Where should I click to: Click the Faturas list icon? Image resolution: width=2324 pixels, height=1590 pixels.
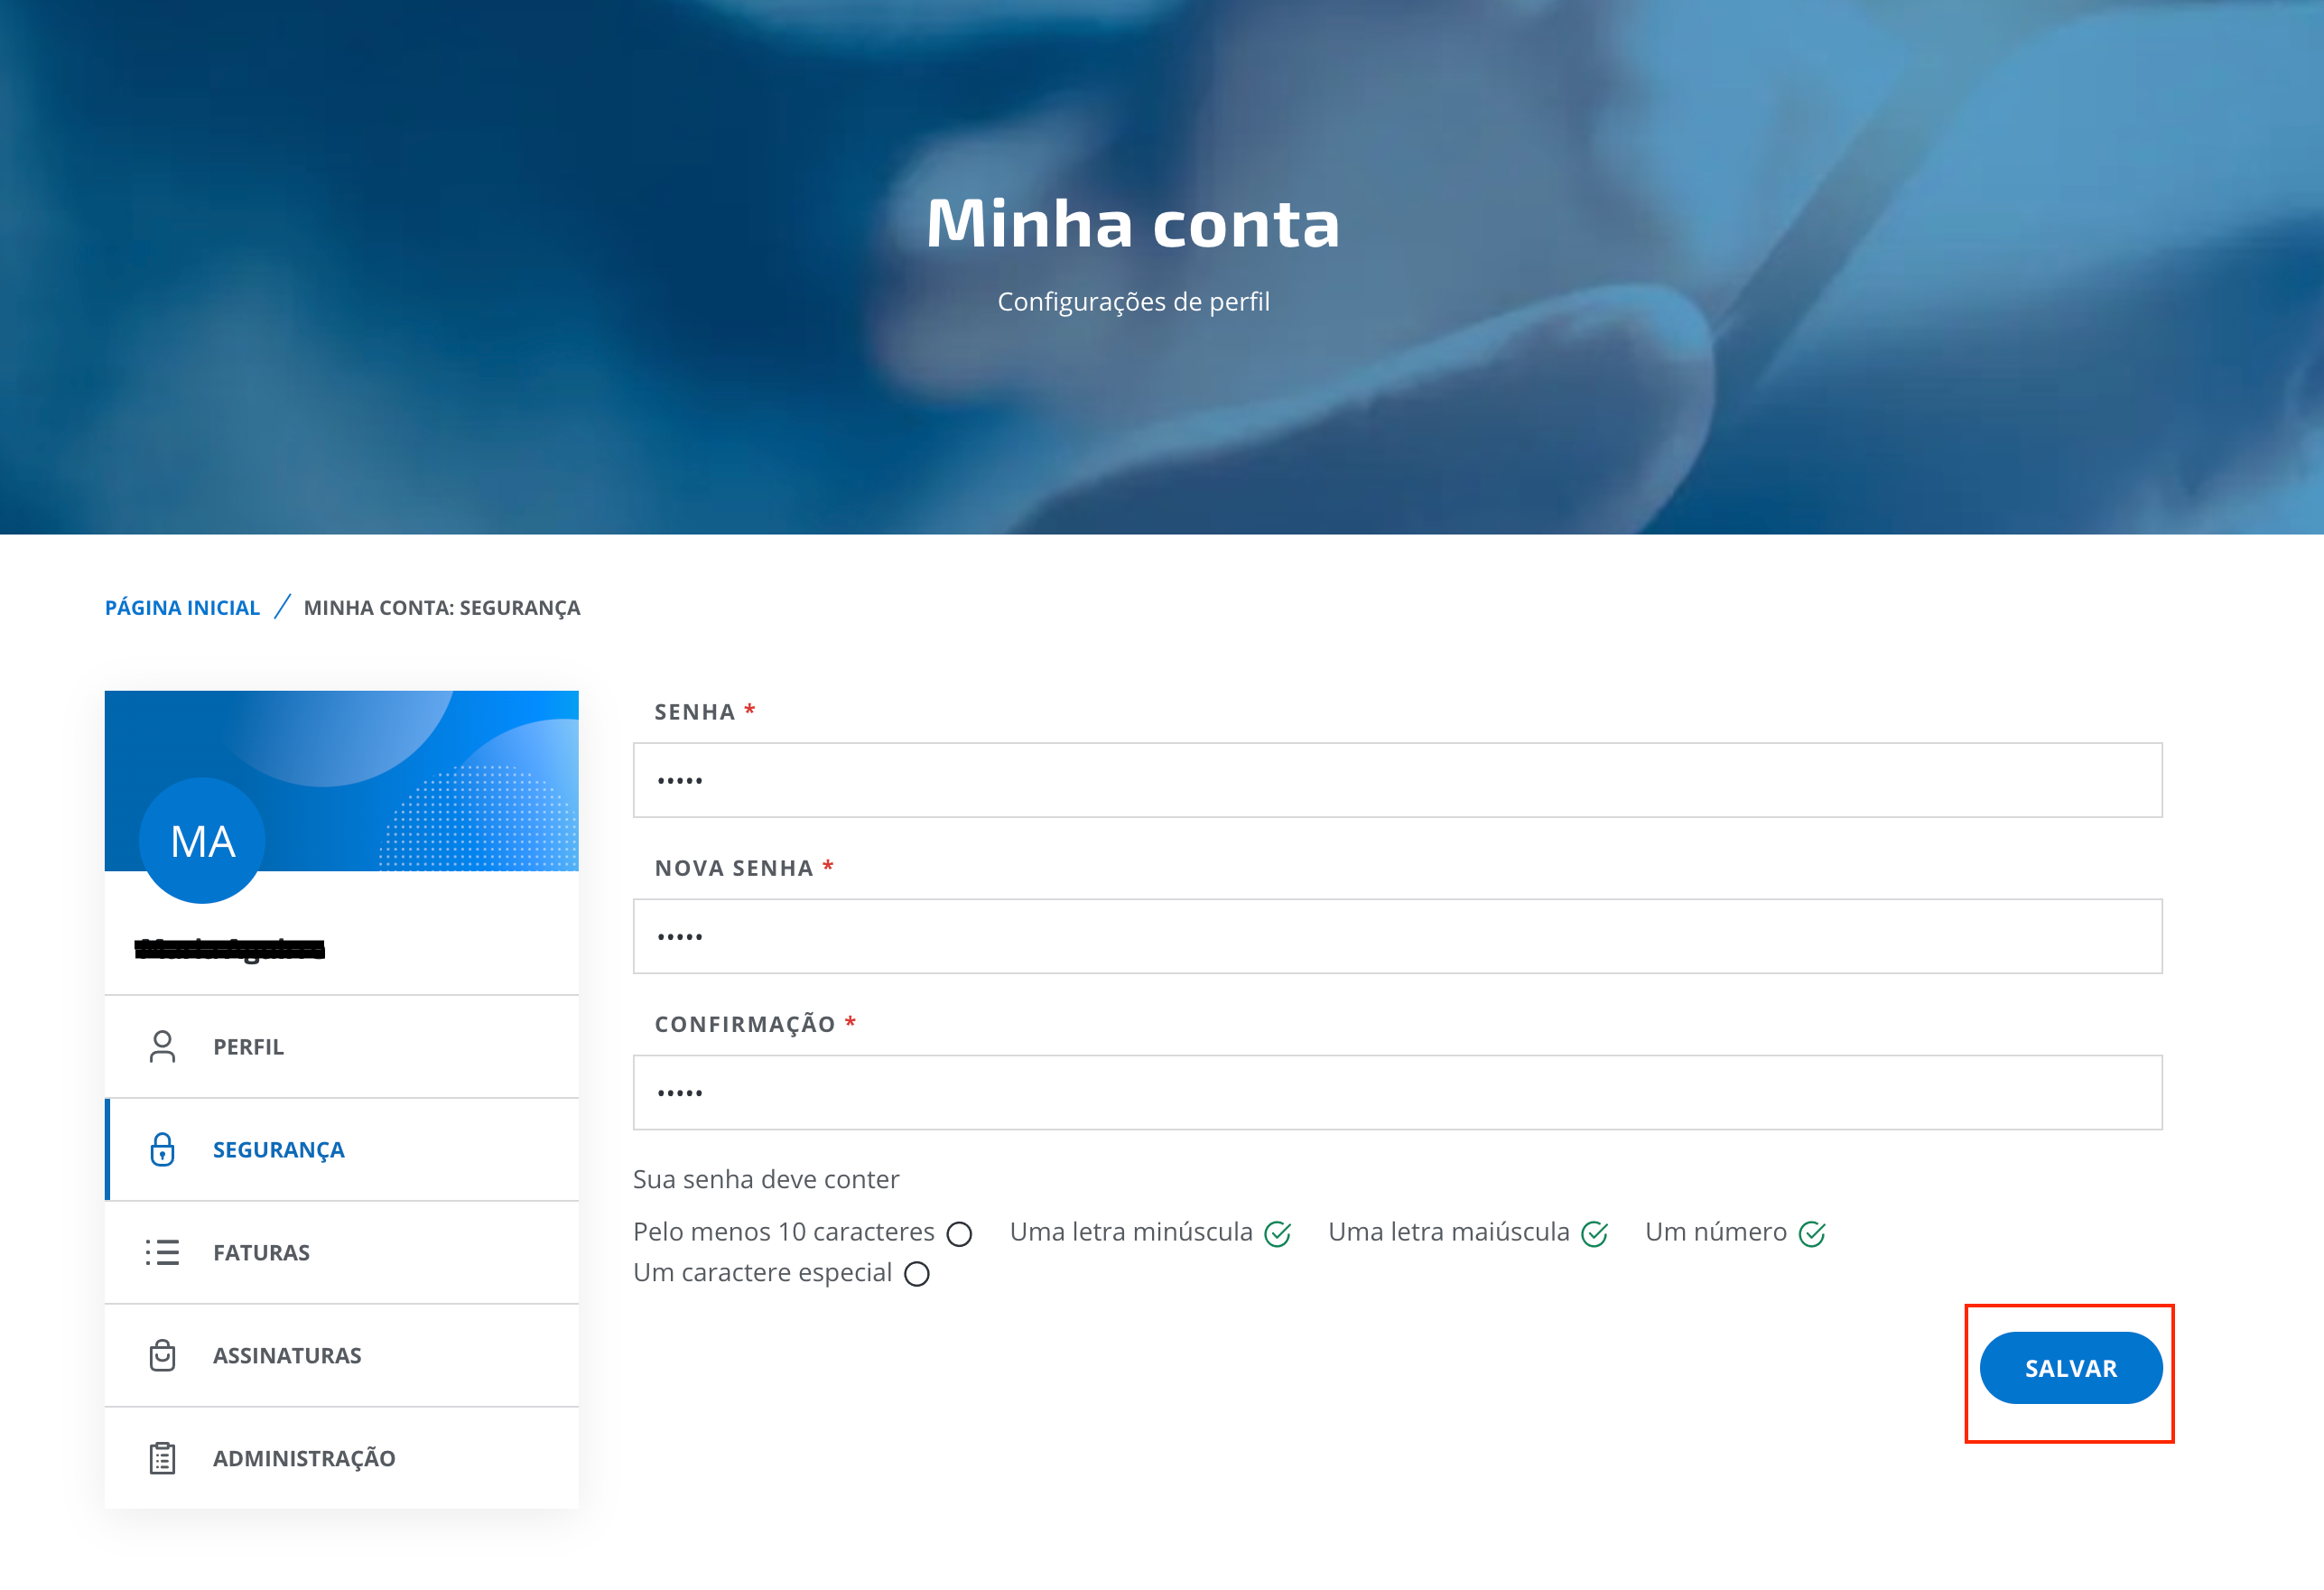click(162, 1253)
